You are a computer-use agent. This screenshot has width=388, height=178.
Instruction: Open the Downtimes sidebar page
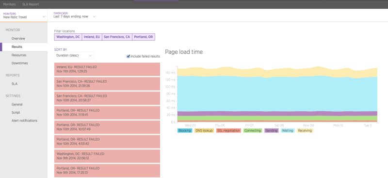19,63
